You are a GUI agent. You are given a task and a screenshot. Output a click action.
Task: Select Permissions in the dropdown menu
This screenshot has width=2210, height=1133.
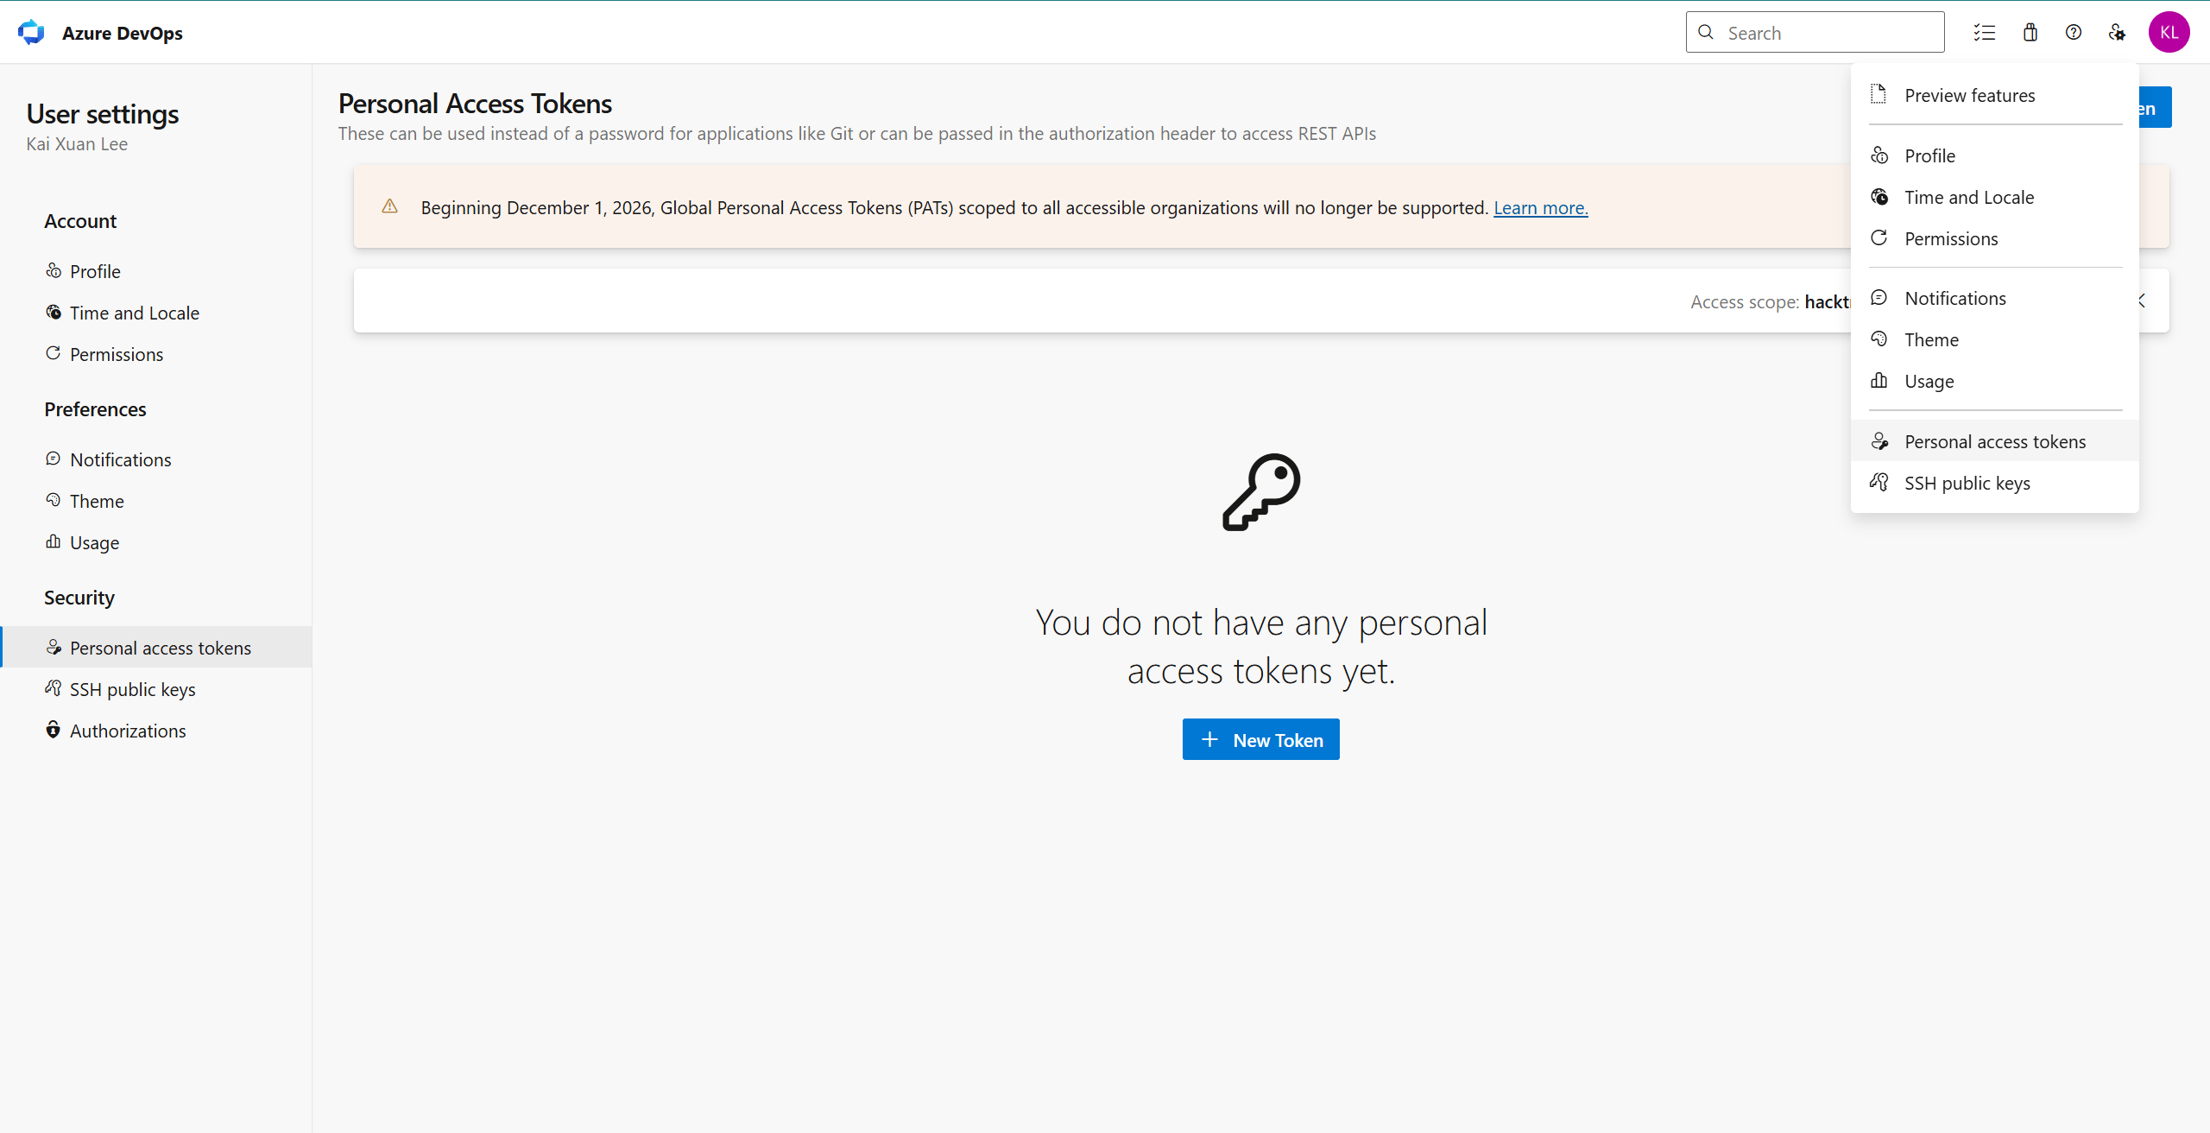pos(1995,238)
